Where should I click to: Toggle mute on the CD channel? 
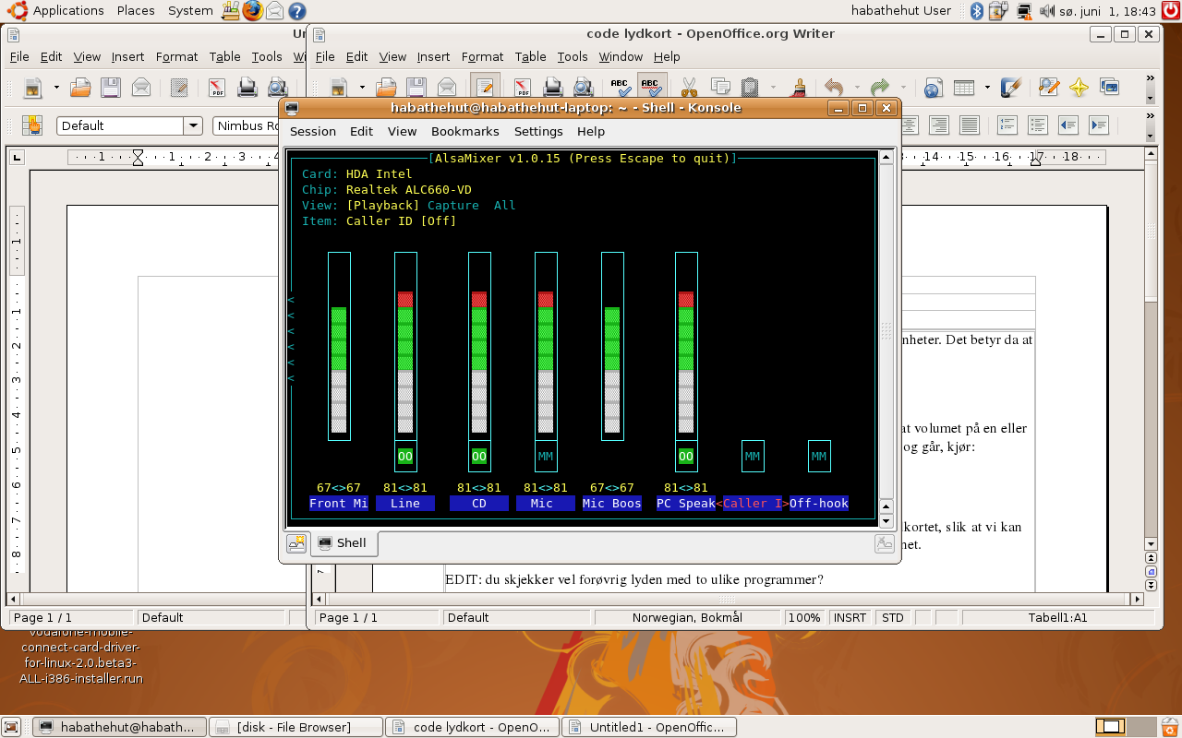coord(479,456)
